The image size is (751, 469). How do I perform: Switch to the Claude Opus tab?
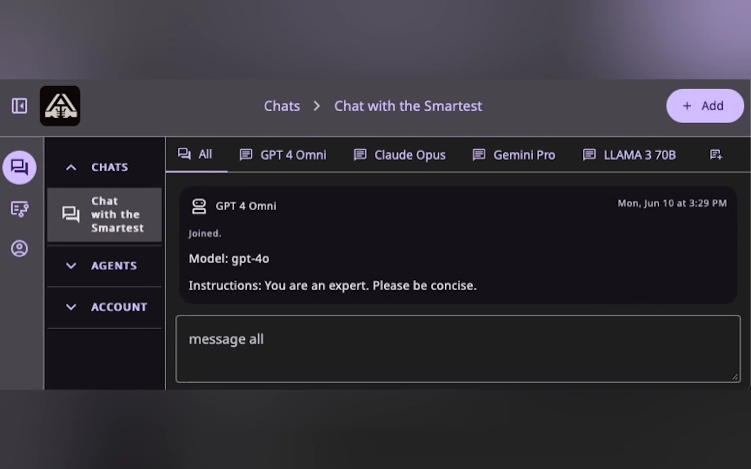(x=400, y=155)
